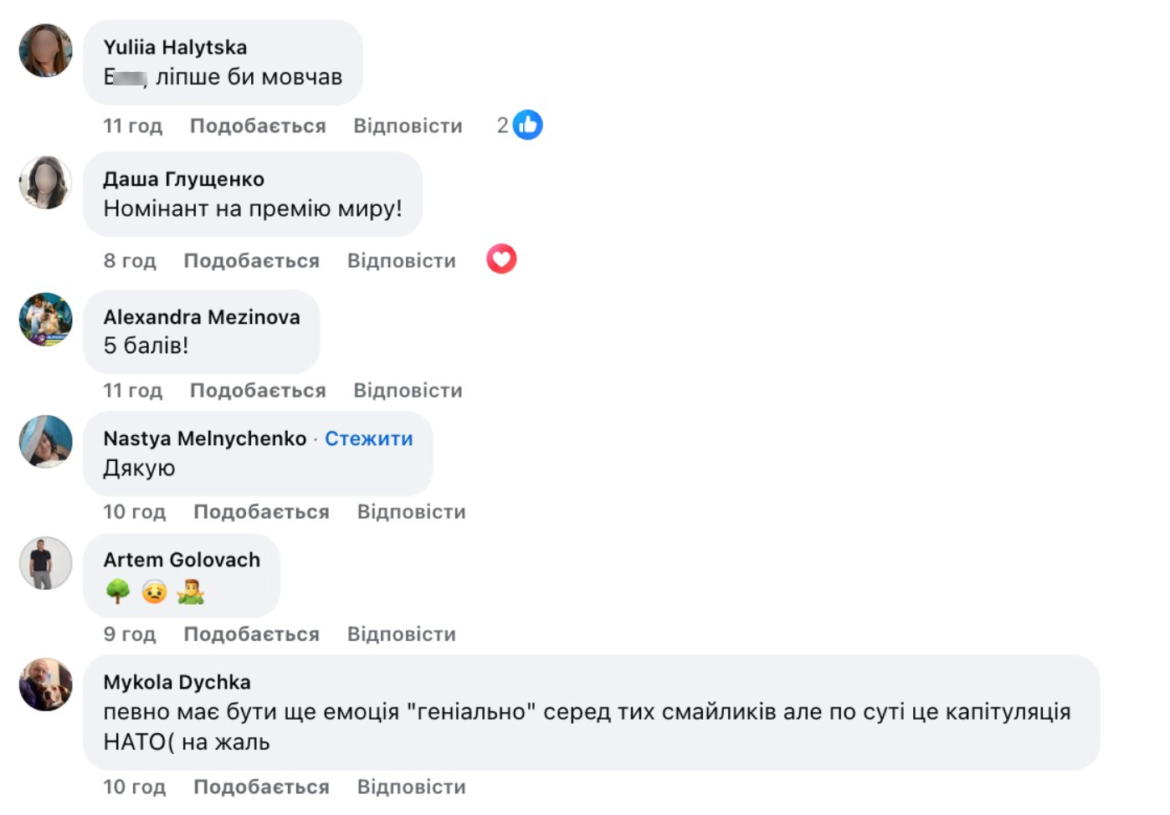
Task: Open Даша Глущенко's avatar
Action: [x=46, y=182]
